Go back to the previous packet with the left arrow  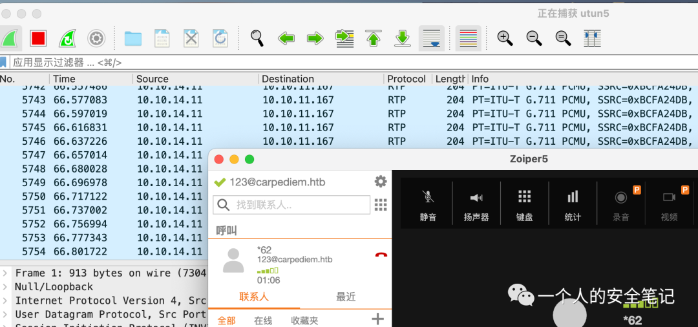pos(286,38)
